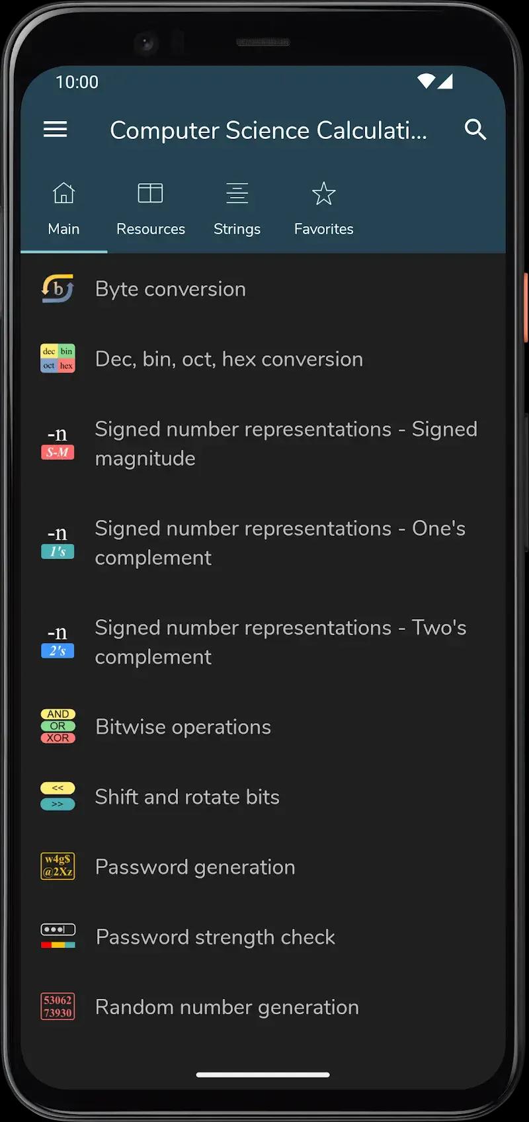Click the One's complement icon

point(58,542)
